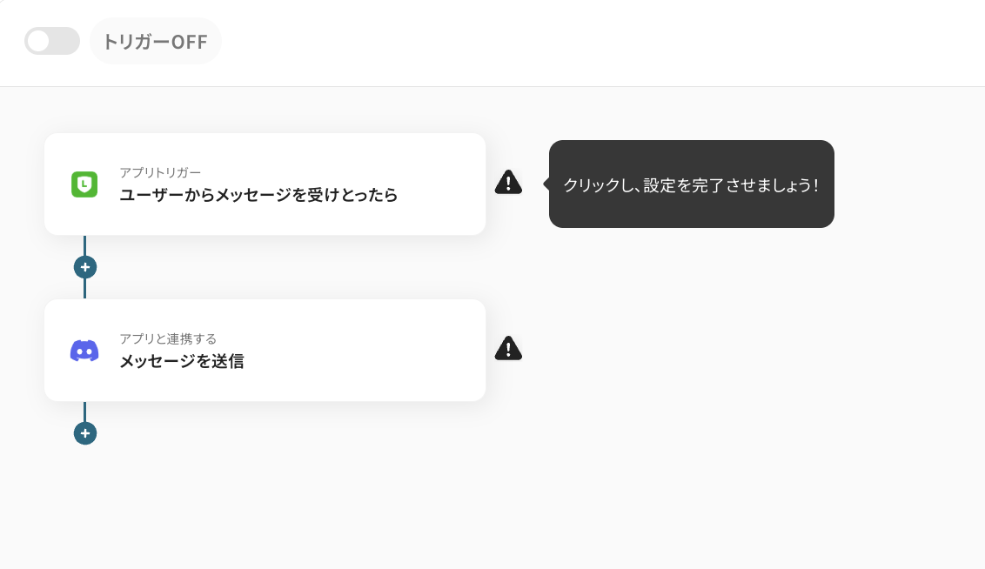Expand the メッセージを送信 action step
This screenshot has height=569, width=985.
tap(265, 350)
